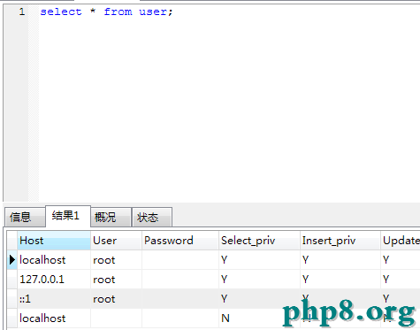Select the ::1 host cell
Screen dimensions: 420x330
click(54, 299)
